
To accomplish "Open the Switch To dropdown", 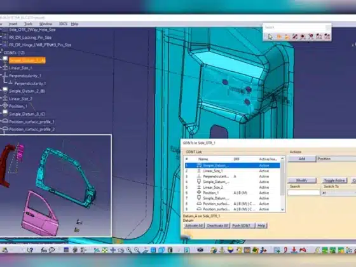I will [x=338, y=193].
